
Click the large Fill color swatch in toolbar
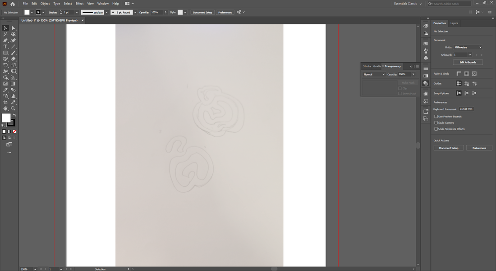(6, 118)
